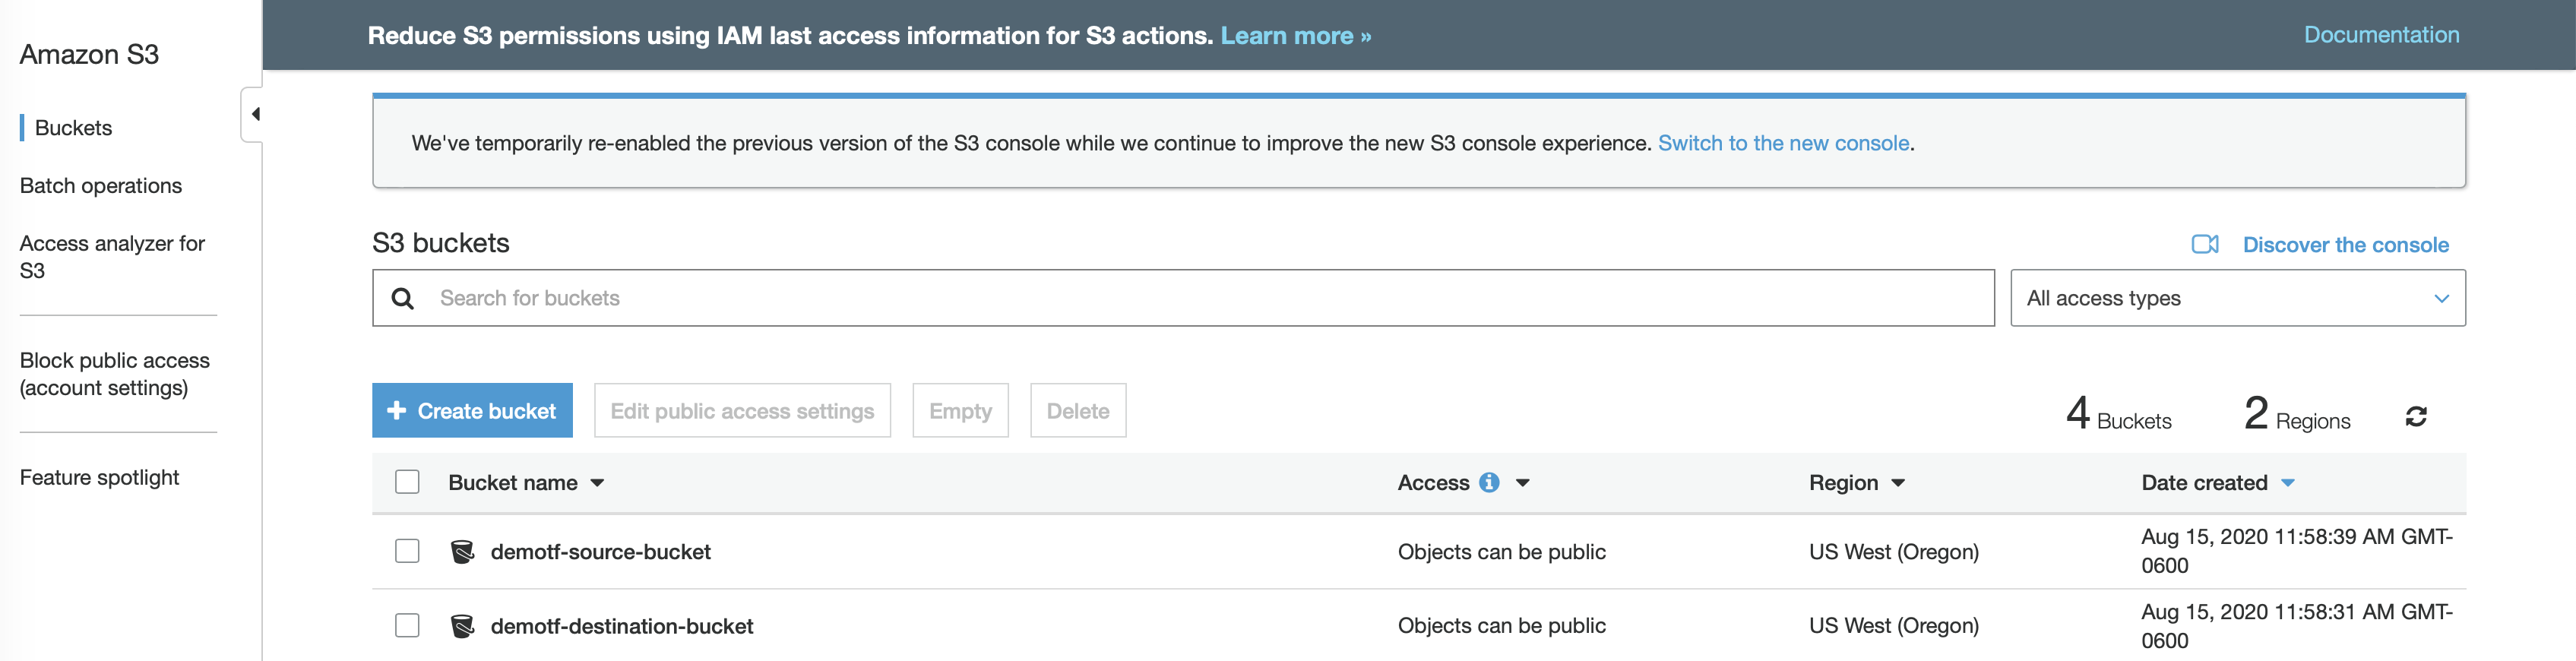Click the Date created sort arrow
2576x661 pixels.
click(x=2287, y=483)
